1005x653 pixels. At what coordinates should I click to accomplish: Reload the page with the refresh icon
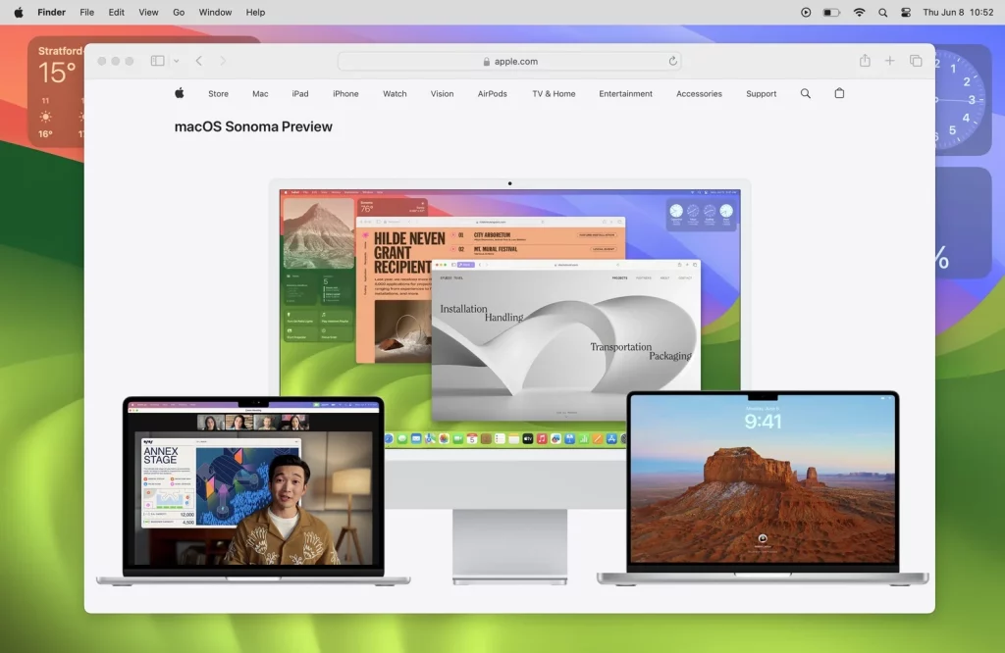(x=672, y=61)
